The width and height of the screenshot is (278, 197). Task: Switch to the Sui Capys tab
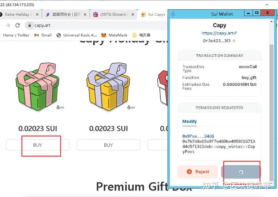click(x=153, y=14)
